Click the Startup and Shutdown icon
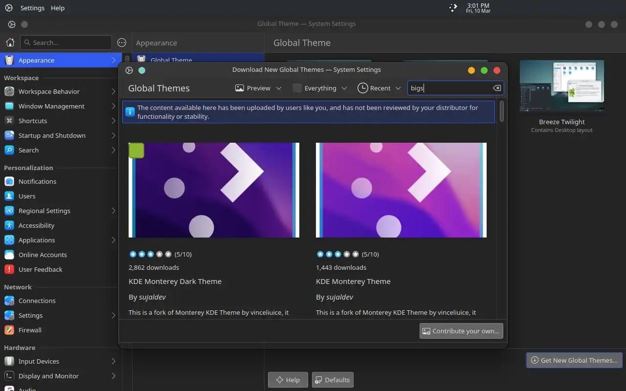 pos(9,135)
